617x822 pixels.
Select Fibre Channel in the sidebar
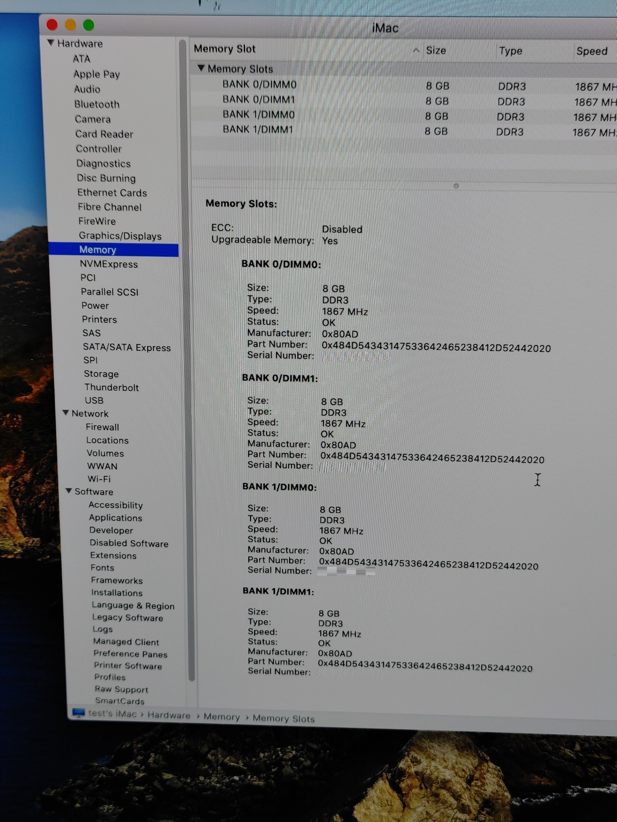click(110, 207)
